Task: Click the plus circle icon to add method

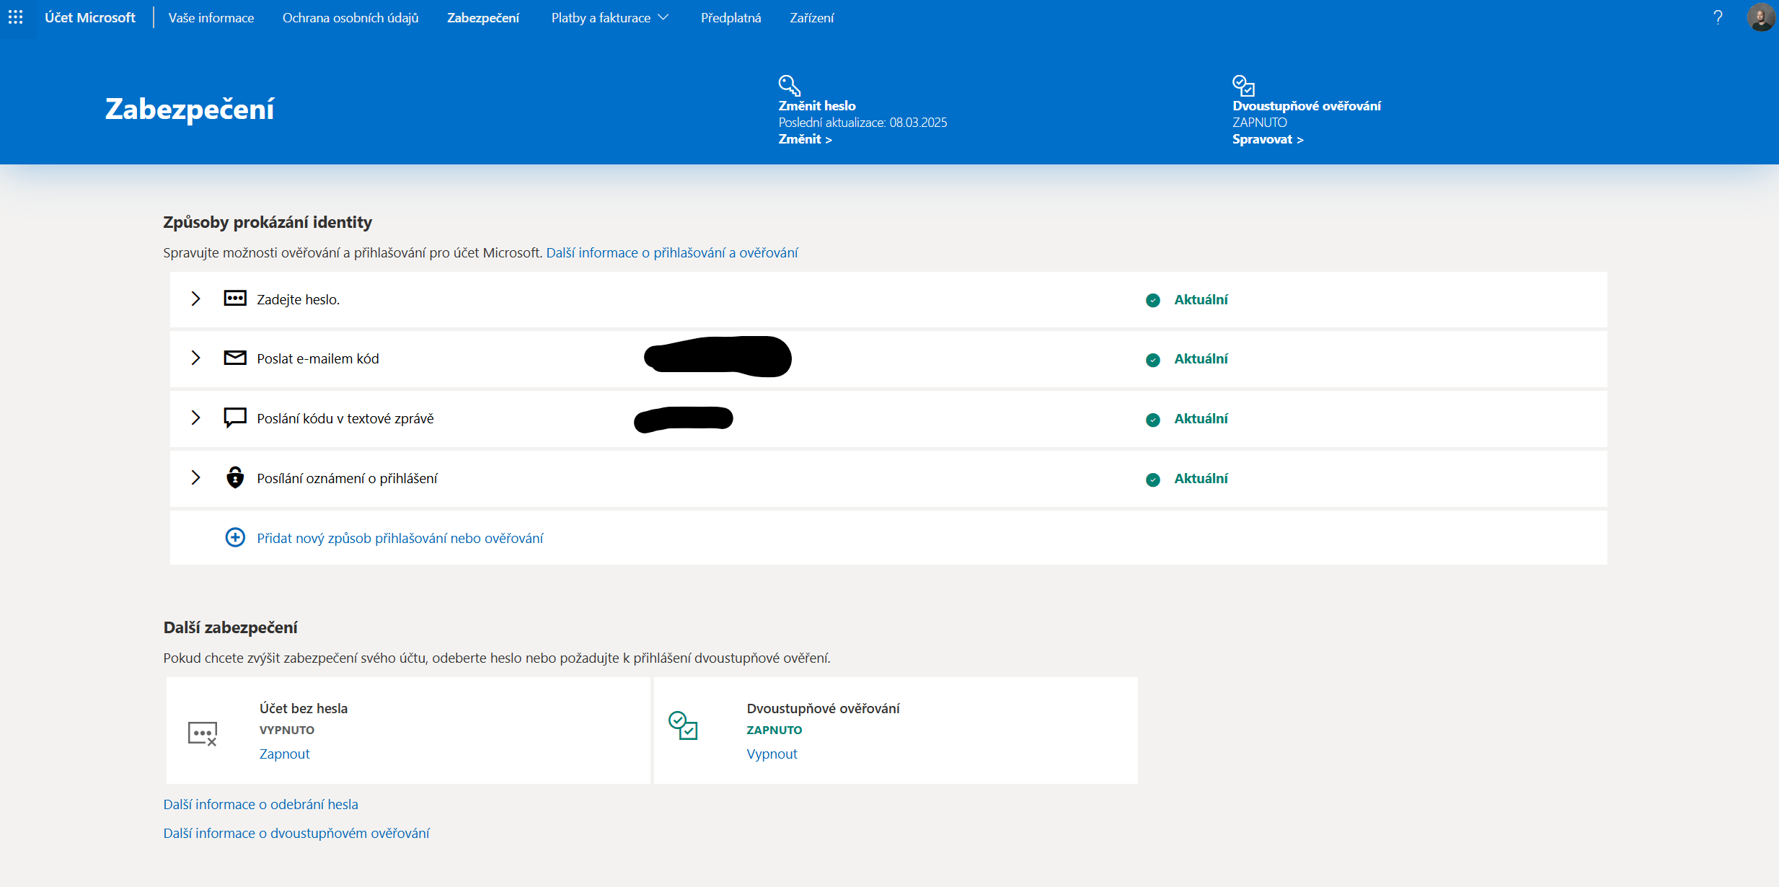Action: point(235,537)
